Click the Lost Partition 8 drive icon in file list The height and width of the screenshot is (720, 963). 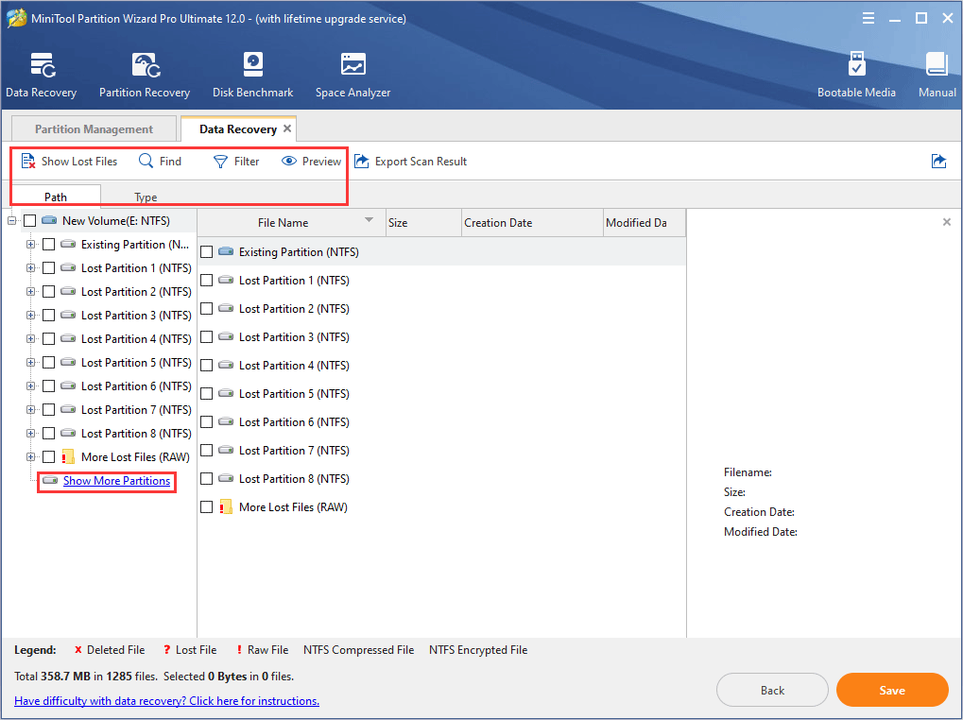point(226,478)
